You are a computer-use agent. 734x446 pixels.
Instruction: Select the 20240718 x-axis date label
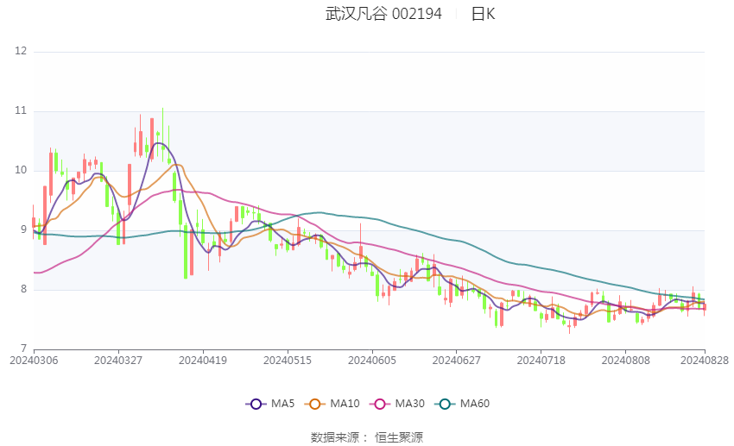(x=541, y=361)
